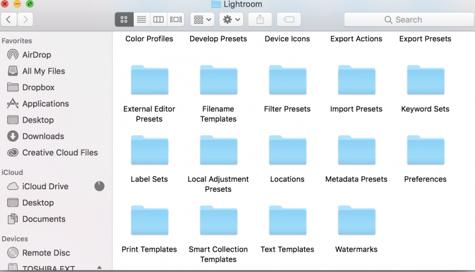The width and height of the screenshot is (475, 272).
Task: Click the Devices sidebar section header
Action: (15, 239)
